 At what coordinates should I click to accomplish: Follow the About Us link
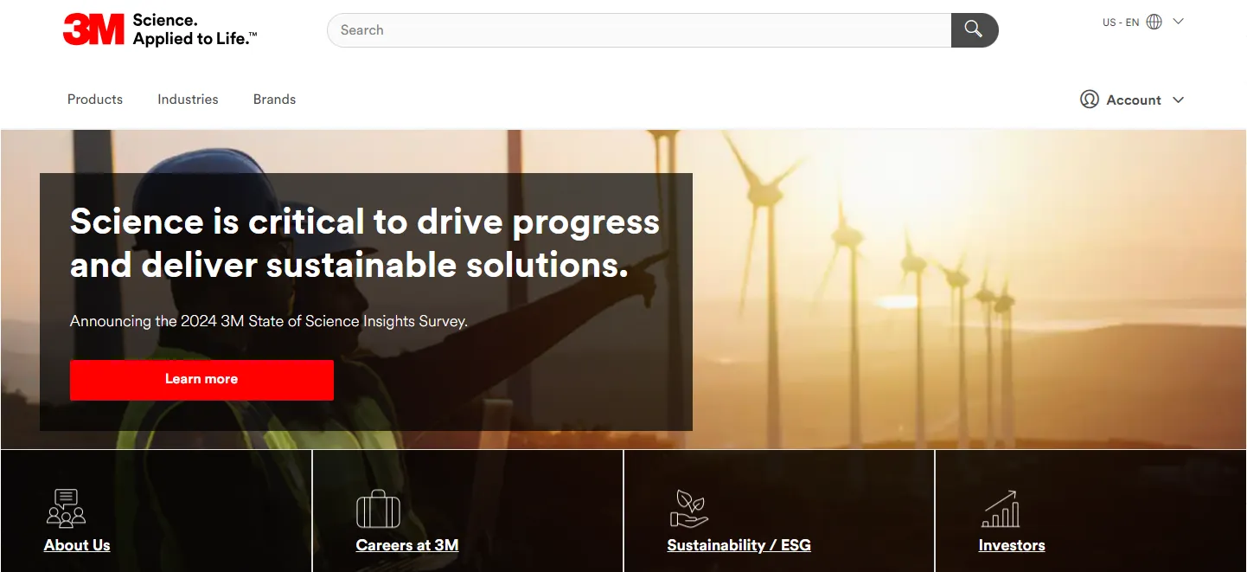(x=77, y=545)
